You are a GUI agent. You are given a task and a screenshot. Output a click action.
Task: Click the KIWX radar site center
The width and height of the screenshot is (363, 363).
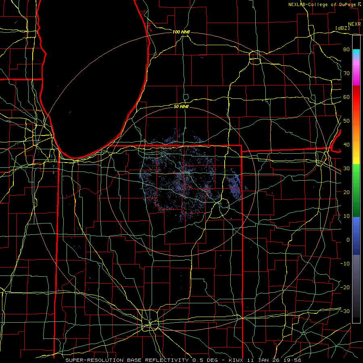click(181, 182)
